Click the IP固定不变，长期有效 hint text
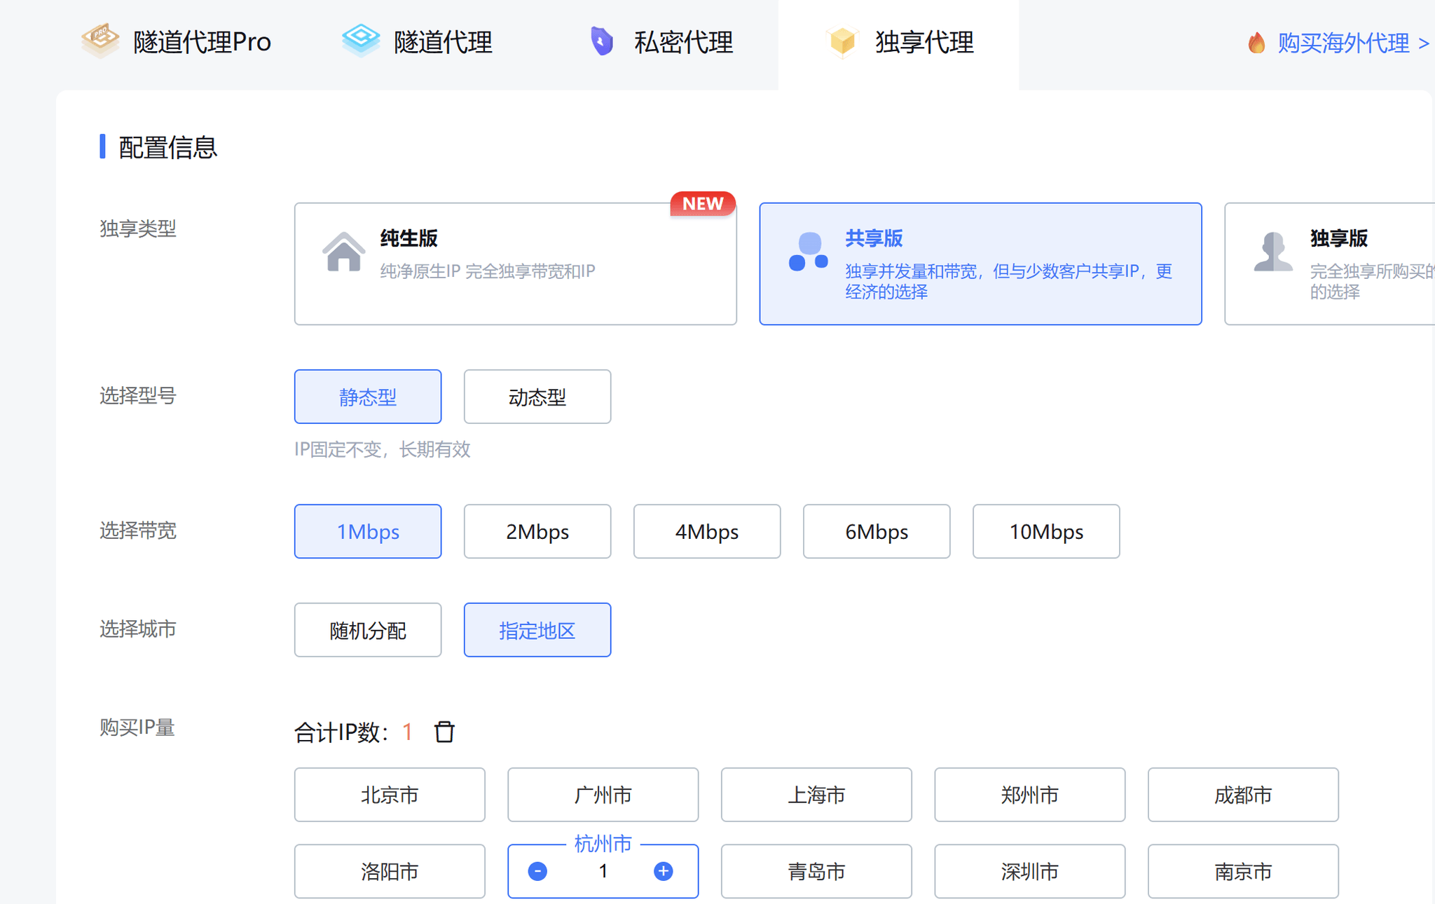The width and height of the screenshot is (1435, 904). click(x=382, y=449)
